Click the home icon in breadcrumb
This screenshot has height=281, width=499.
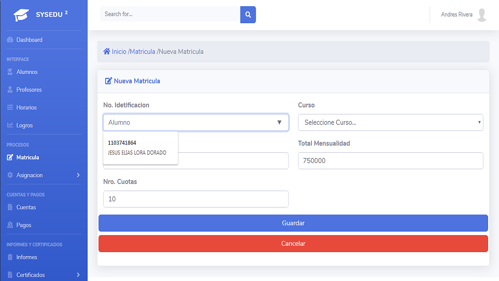pyautogui.click(x=106, y=52)
